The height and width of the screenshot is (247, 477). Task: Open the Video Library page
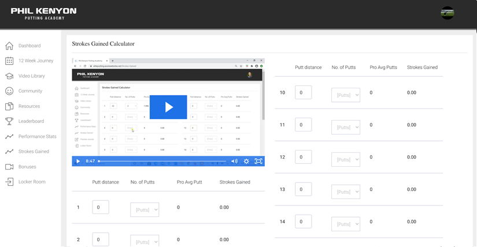pyautogui.click(x=32, y=76)
